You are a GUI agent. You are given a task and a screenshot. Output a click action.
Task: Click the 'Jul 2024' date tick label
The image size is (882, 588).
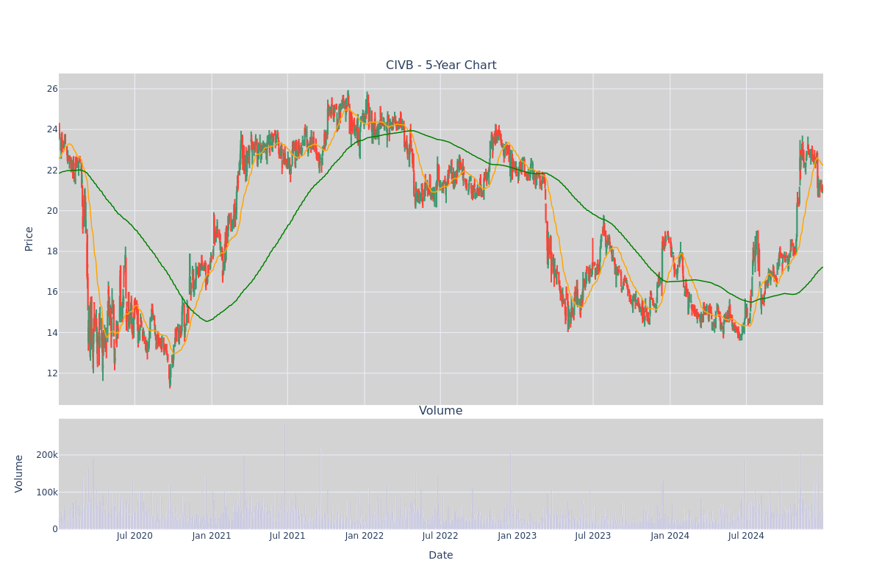pos(746,536)
